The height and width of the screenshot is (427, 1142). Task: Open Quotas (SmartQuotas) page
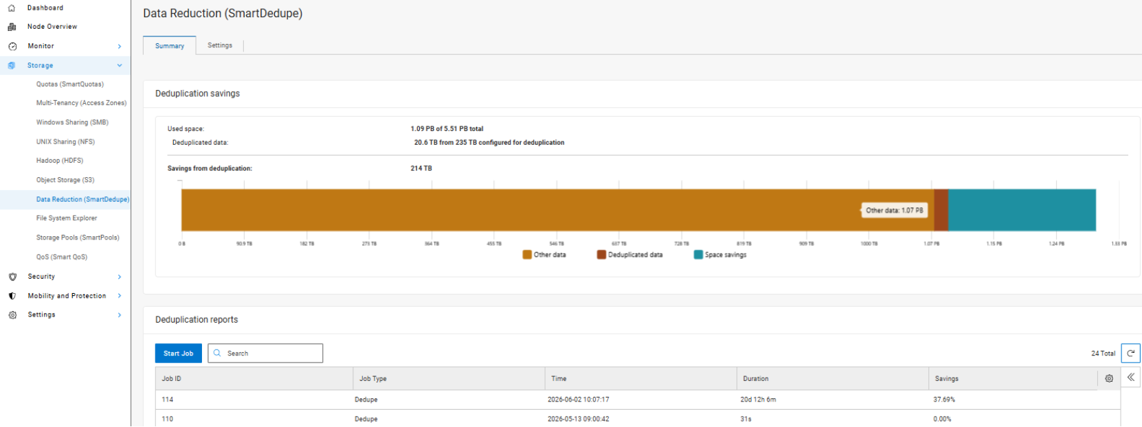click(x=70, y=84)
